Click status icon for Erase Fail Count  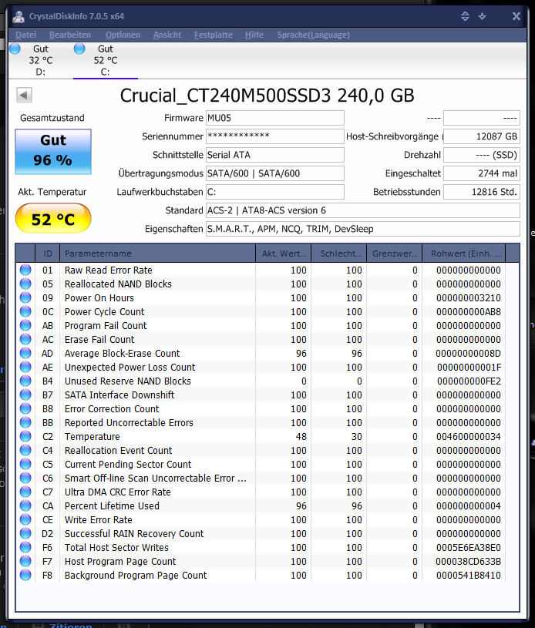pyautogui.click(x=25, y=339)
